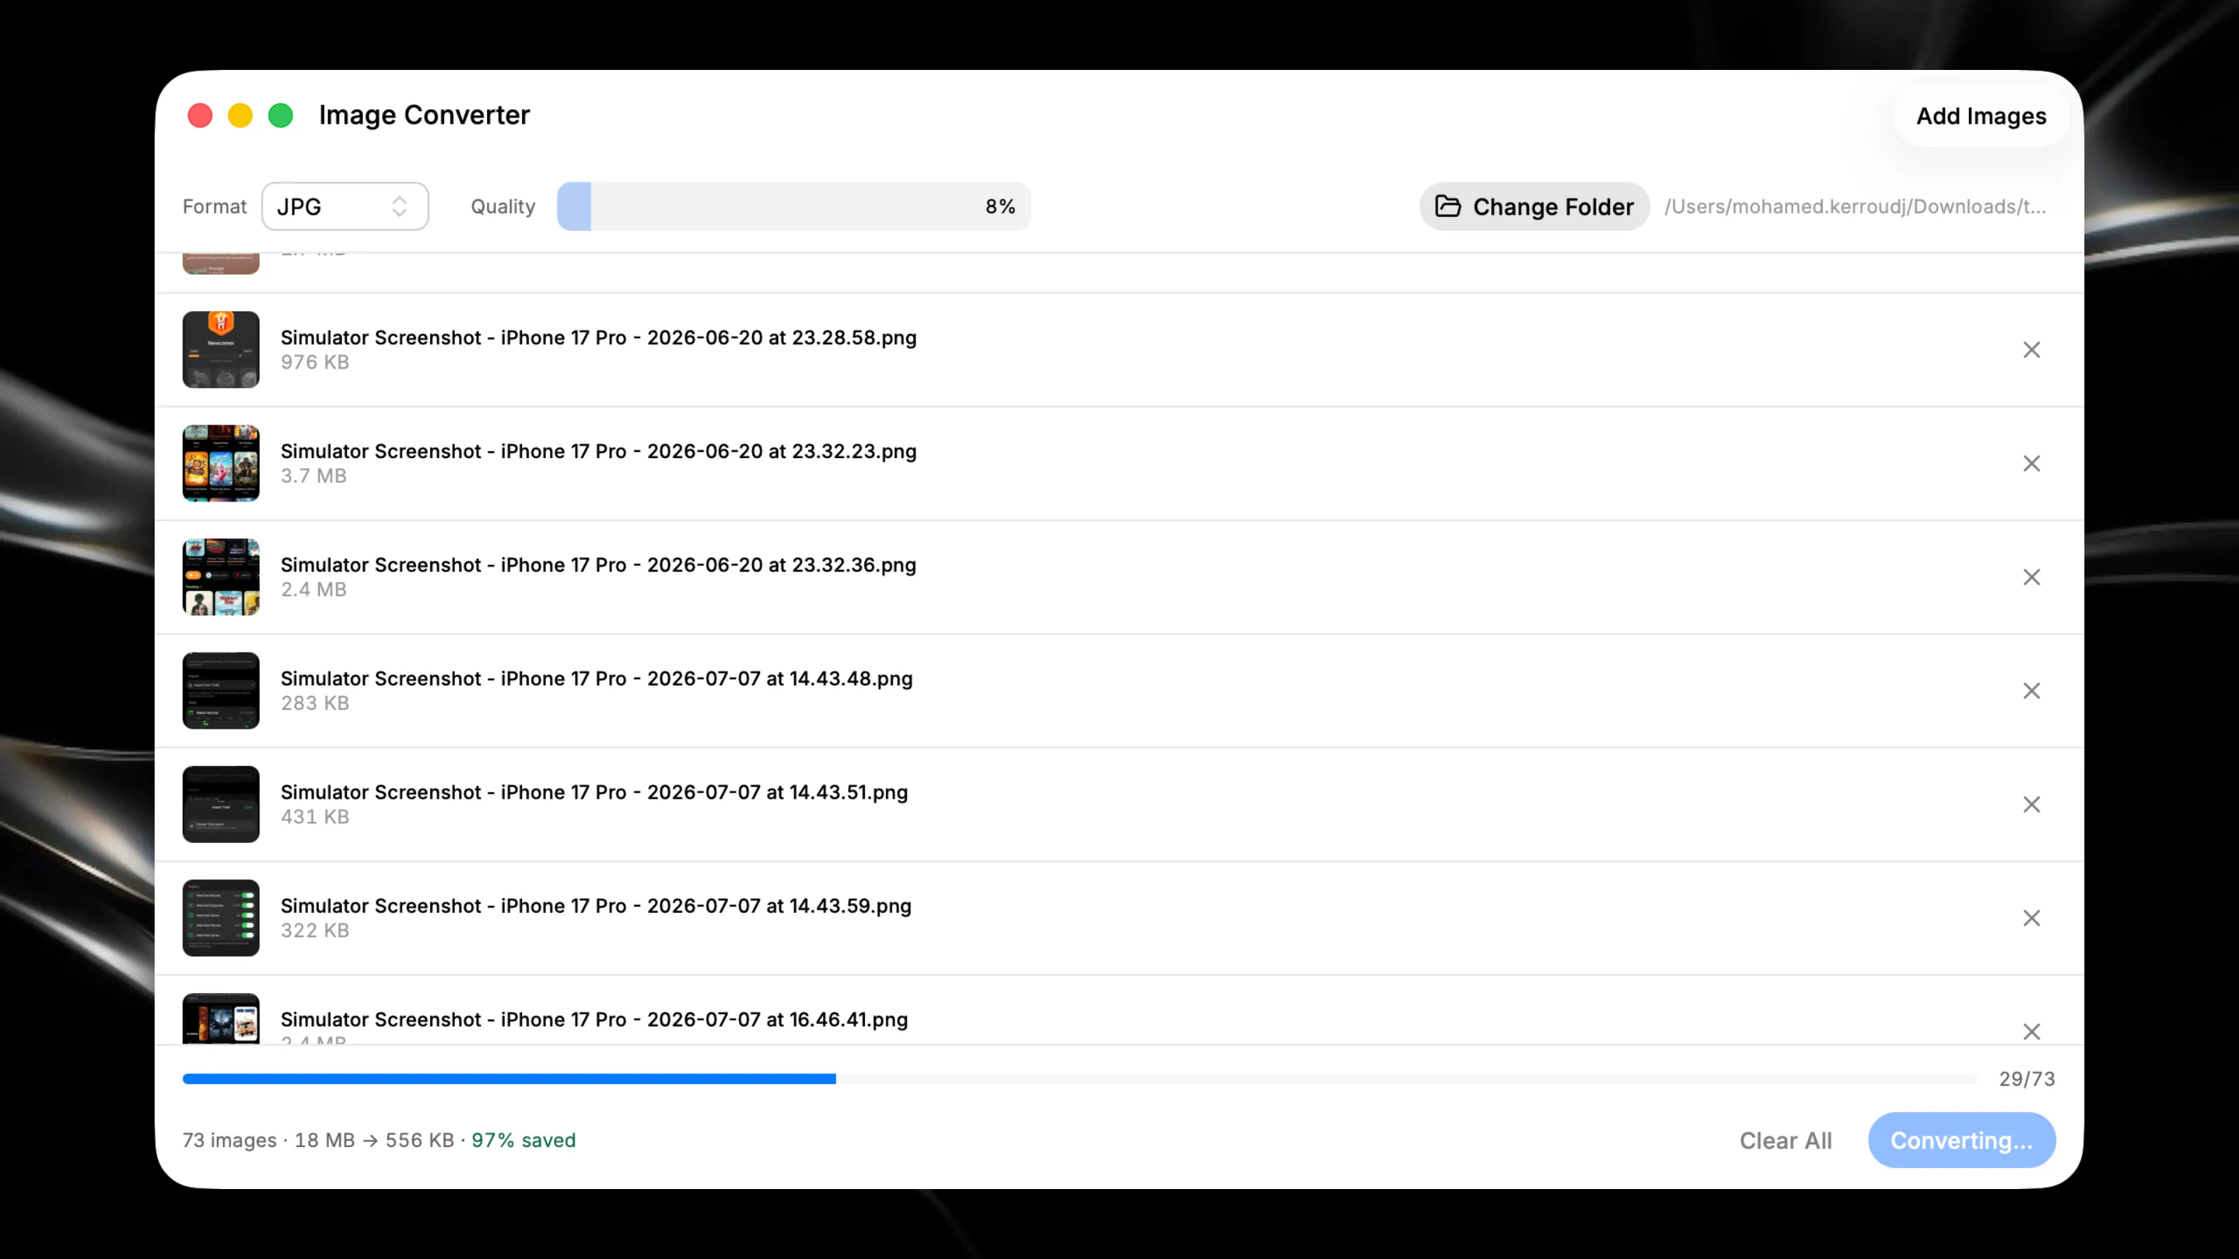Remove the 23.32.36.png screenshot from list
The image size is (2239, 1259).
tap(2031, 578)
